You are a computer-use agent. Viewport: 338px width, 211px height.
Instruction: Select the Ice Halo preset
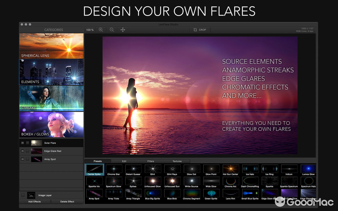pyautogui.click(x=250, y=169)
